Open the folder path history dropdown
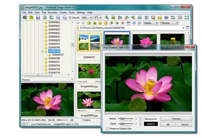The image size is (202, 138). click(183, 28)
